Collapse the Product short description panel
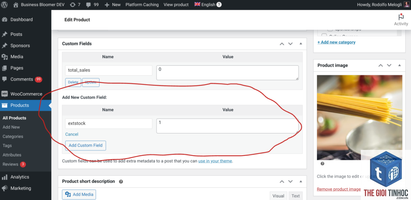Screen dimensions: 411x200 point(301,181)
